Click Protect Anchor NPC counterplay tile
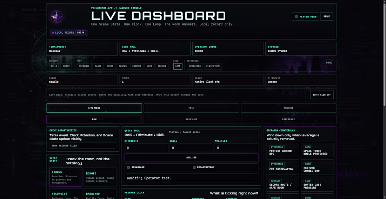The width and height of the screenshot is (386, 199). pos(283,150)
